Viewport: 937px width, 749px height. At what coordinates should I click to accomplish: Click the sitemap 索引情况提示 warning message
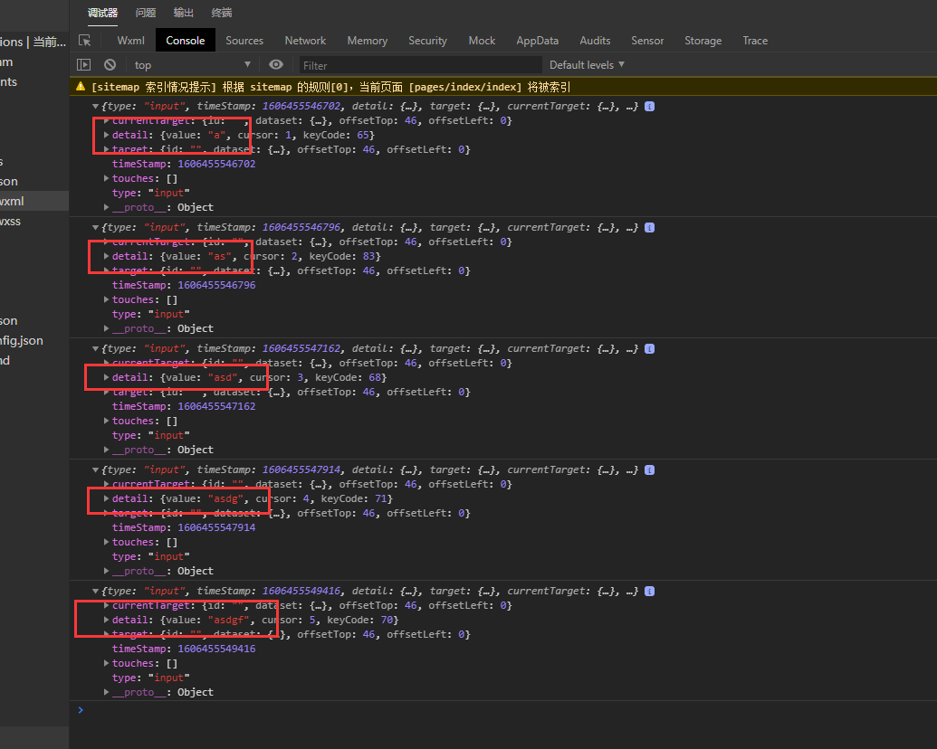pos(330,87)
